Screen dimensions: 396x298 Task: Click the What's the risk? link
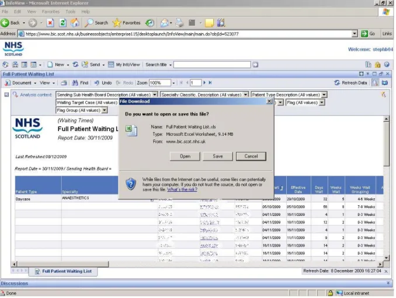point(182,190)
